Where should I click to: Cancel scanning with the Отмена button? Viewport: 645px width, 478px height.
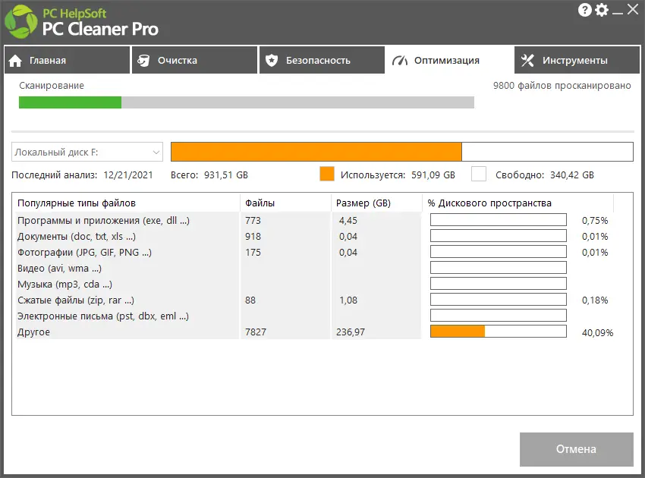pyautogui.click(x=576, y=449)
